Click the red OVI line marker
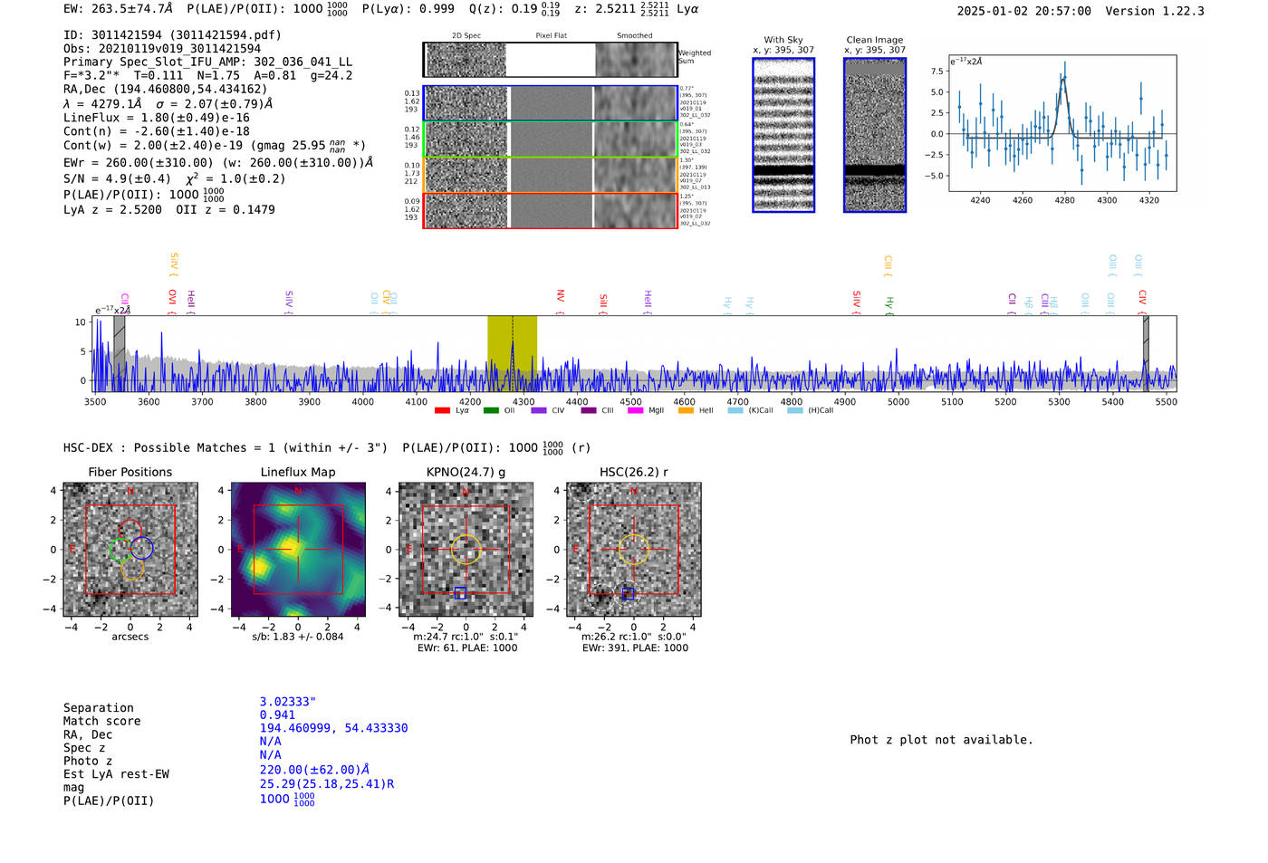The width and height of the screenshot is (1268, 863). (x=172, y=301)
